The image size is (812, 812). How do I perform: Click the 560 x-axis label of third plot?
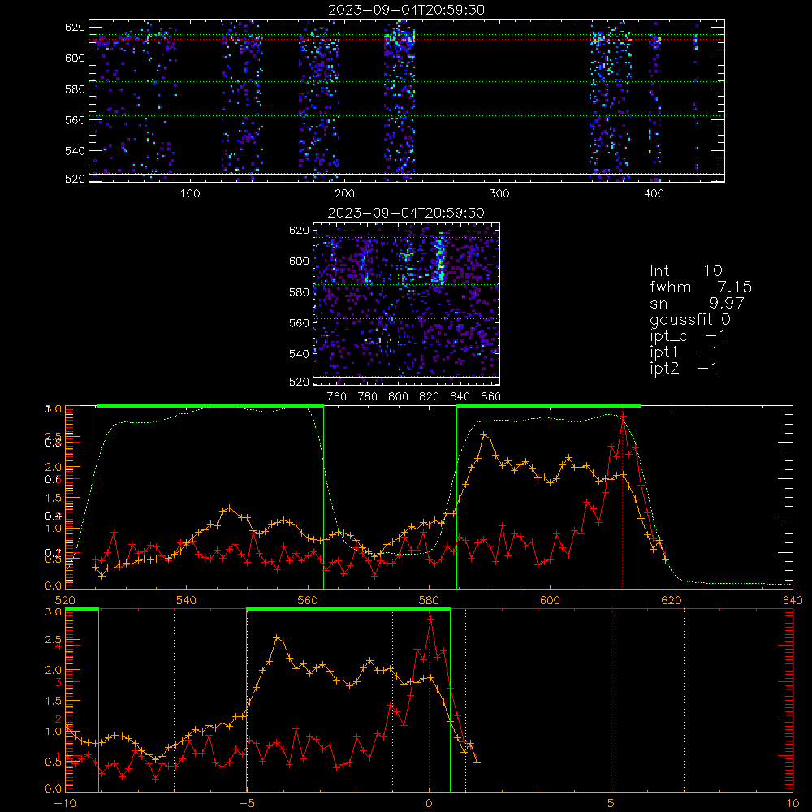(x=308, y=600)
